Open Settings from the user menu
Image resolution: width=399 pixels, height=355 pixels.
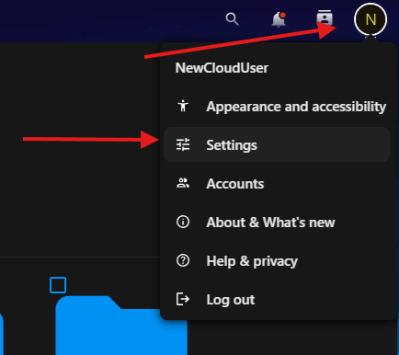tap(277, 144)
